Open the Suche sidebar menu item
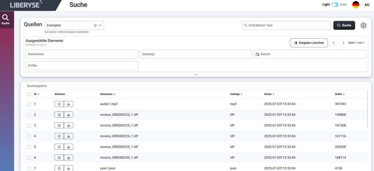 pos(5,19)
